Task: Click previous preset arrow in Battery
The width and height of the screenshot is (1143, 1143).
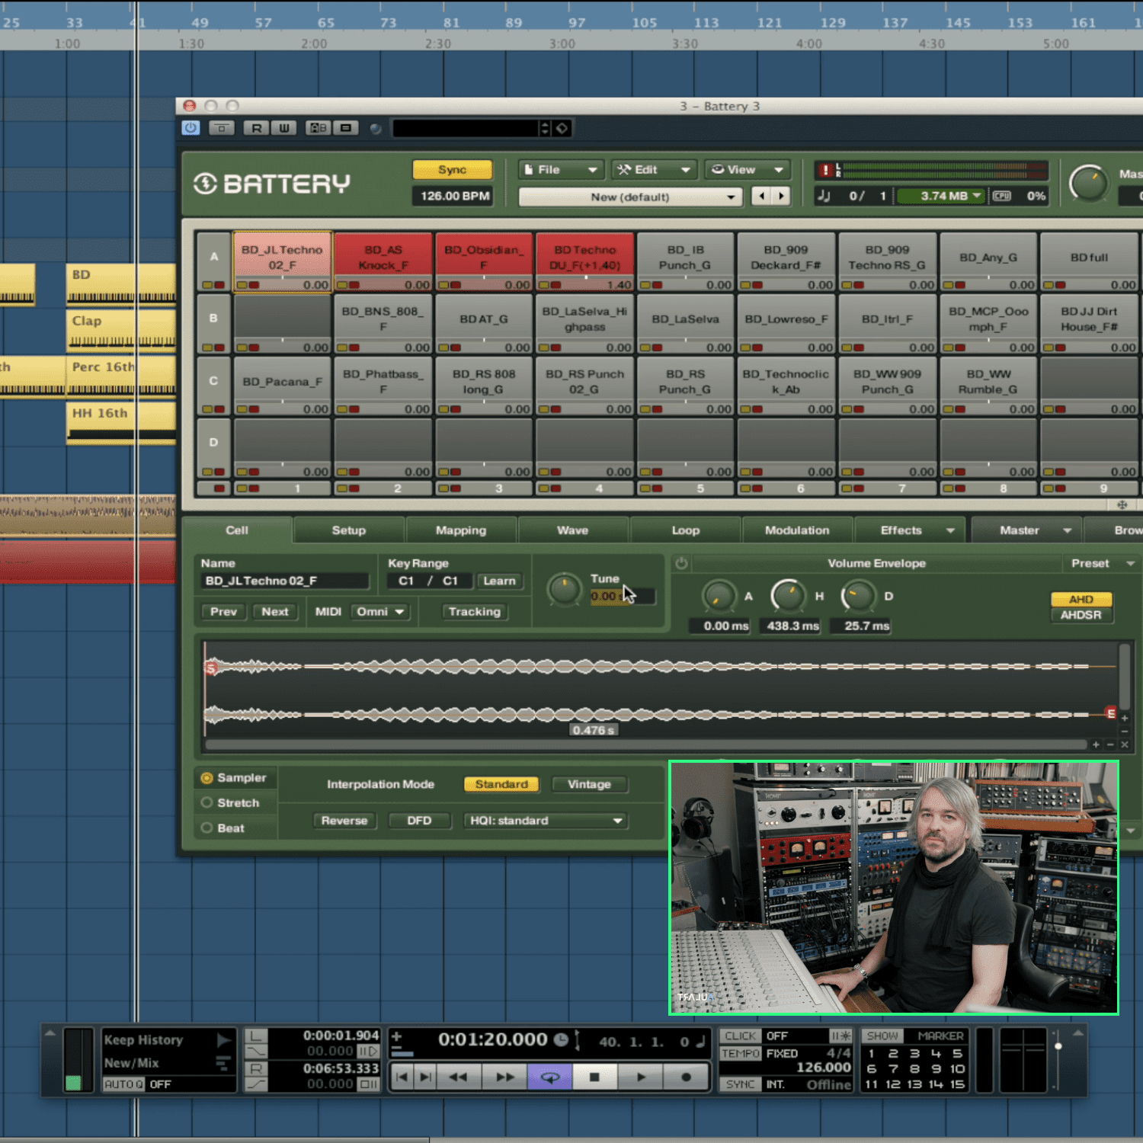Action: coord(761,196)
